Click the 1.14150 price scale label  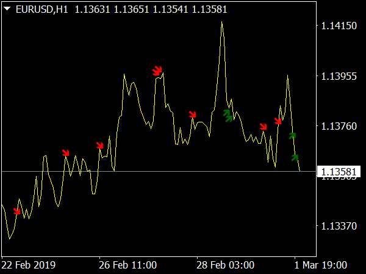click(339, 26)
